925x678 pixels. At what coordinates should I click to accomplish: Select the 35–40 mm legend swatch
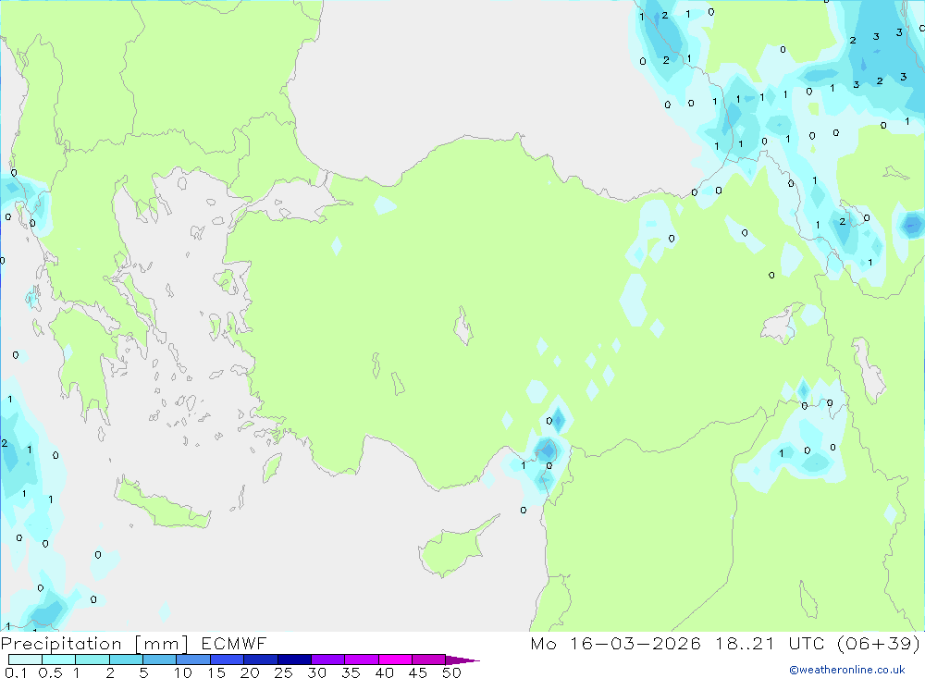coord(361,660)
